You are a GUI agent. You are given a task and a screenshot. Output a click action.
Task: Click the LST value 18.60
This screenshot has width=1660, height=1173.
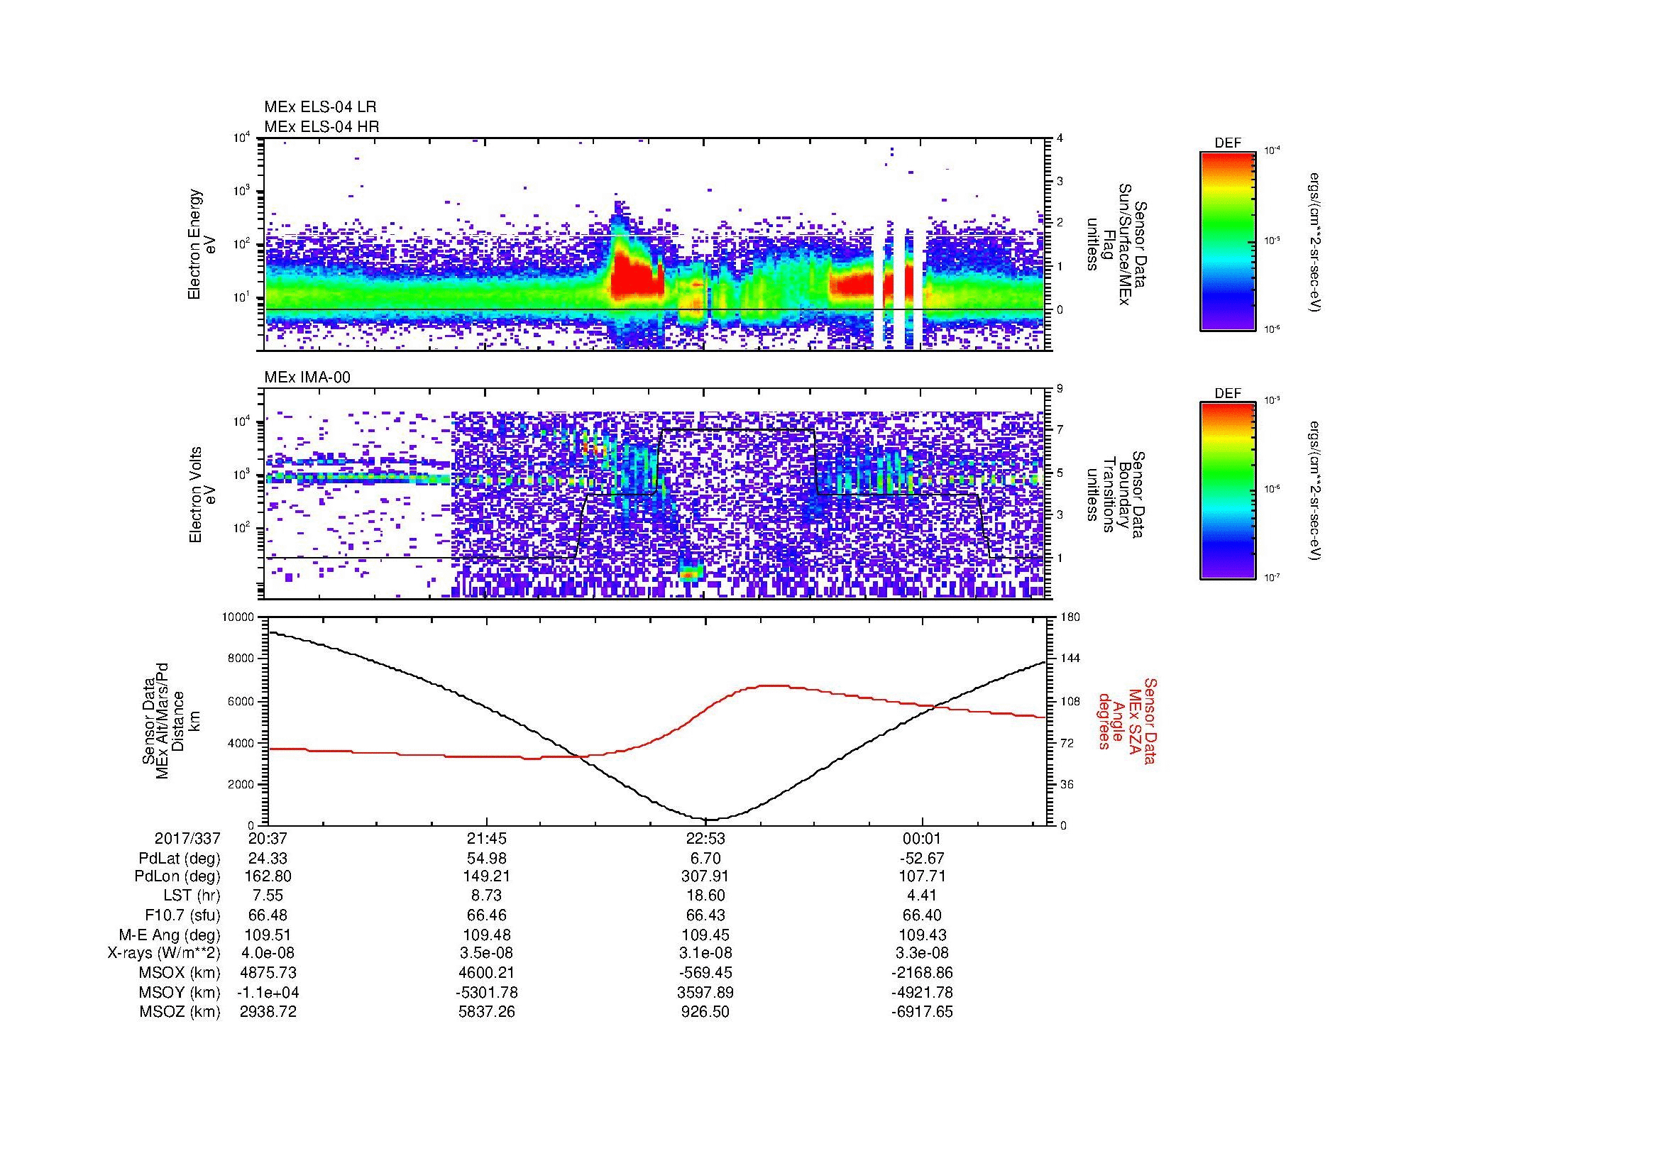point(705,896)
